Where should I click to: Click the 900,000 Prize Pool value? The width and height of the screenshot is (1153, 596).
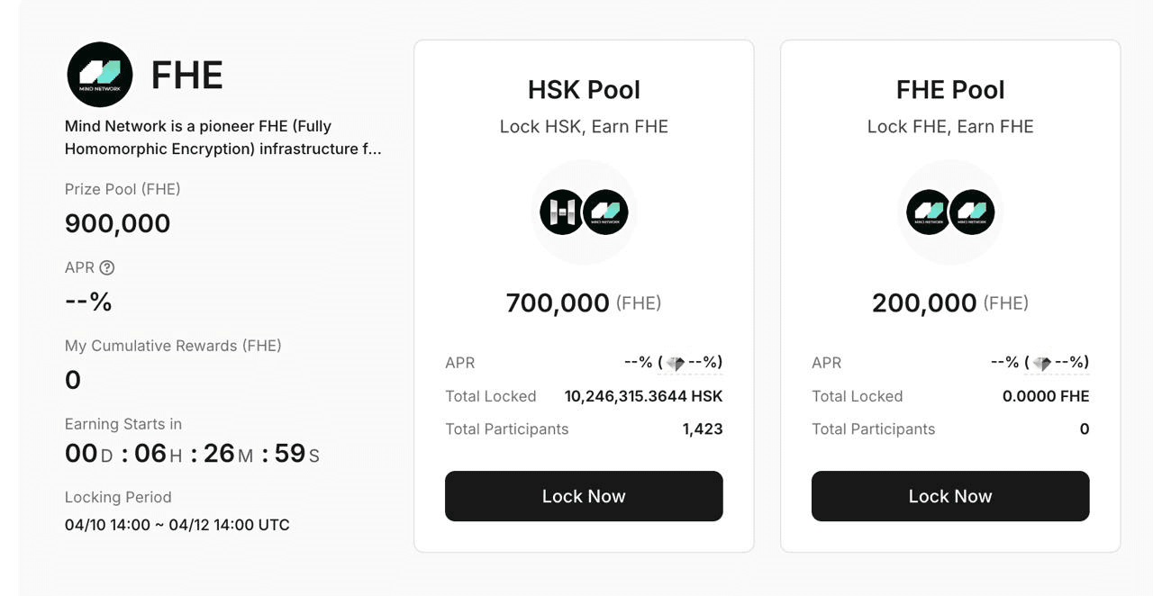pos(115,222)
